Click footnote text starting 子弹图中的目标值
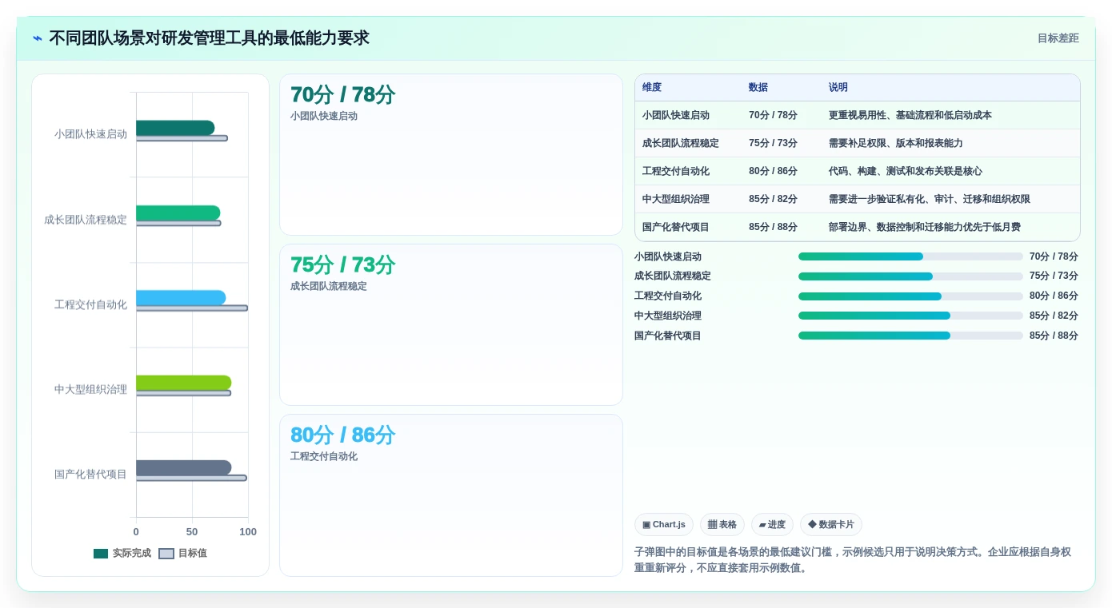 852,560
